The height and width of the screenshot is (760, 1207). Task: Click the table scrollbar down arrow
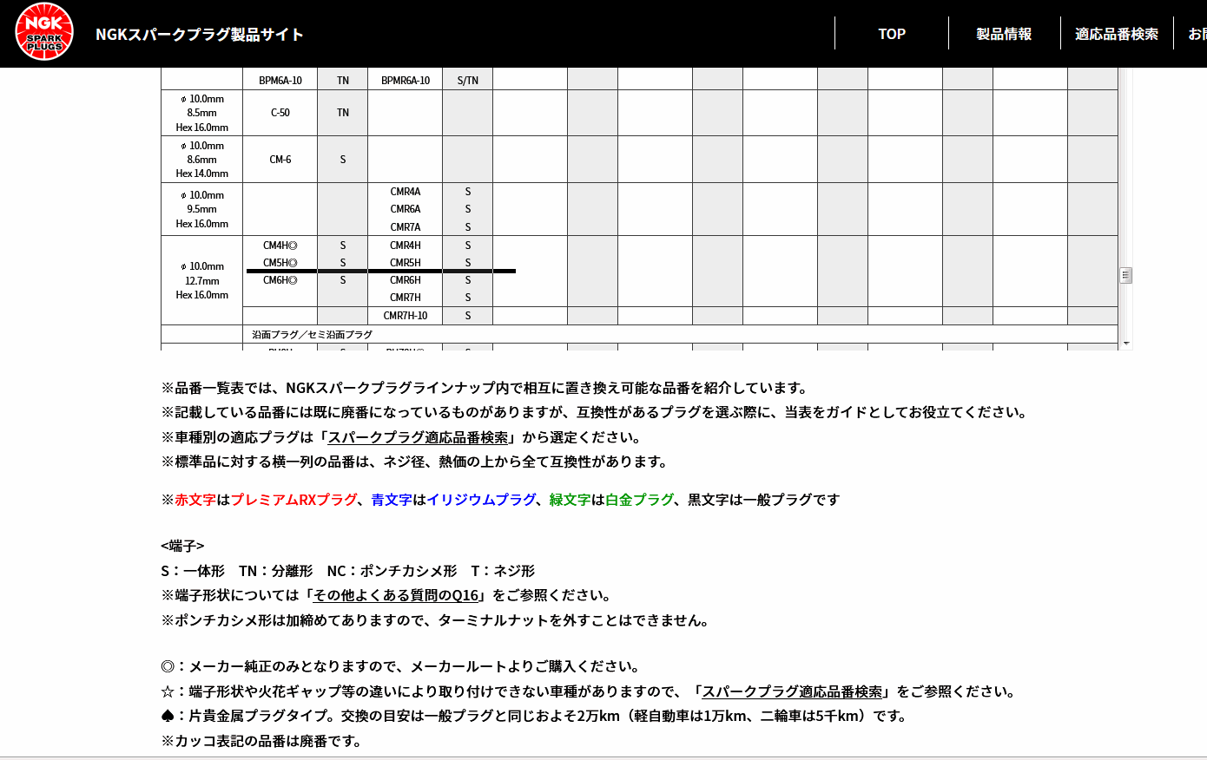[1126, 344]
